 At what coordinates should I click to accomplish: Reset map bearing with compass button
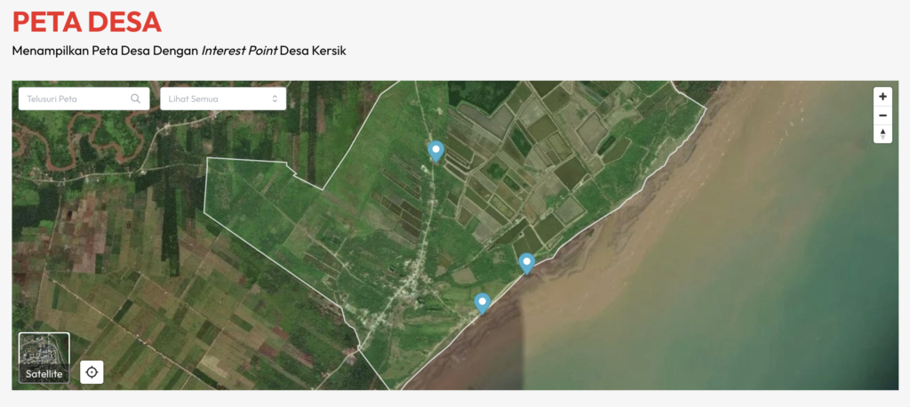(x=882, y=134)
